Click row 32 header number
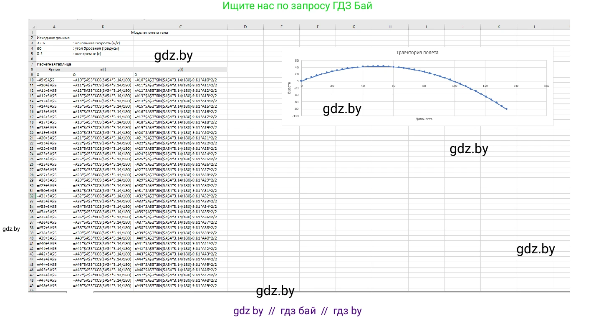596x318 pixels. click(x=32, y=196)
